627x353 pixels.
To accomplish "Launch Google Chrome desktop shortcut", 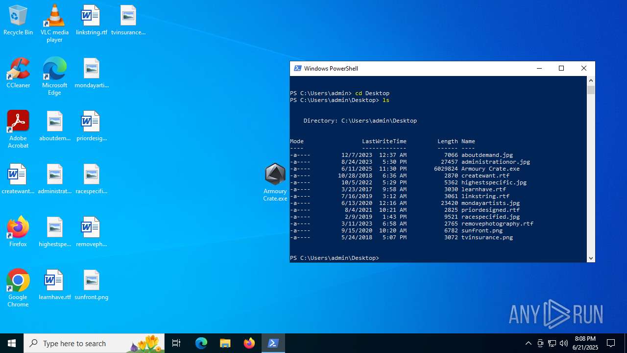I will pyautogui.click(x=18, y=288).
